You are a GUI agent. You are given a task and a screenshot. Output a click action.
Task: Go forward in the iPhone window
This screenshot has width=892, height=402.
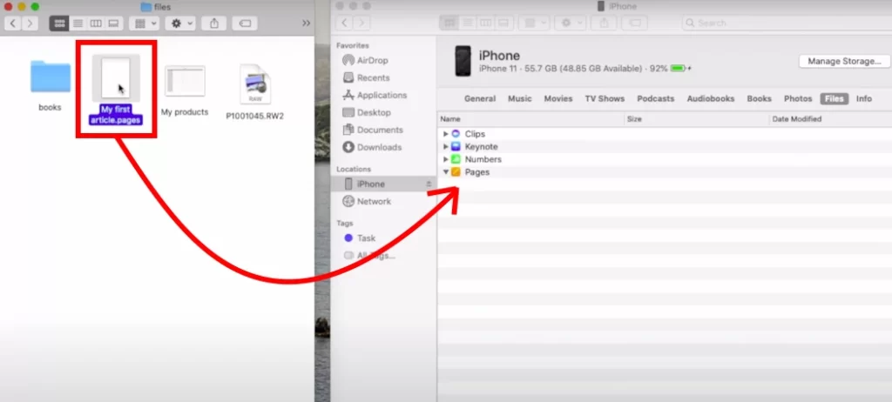pos(361,23)
